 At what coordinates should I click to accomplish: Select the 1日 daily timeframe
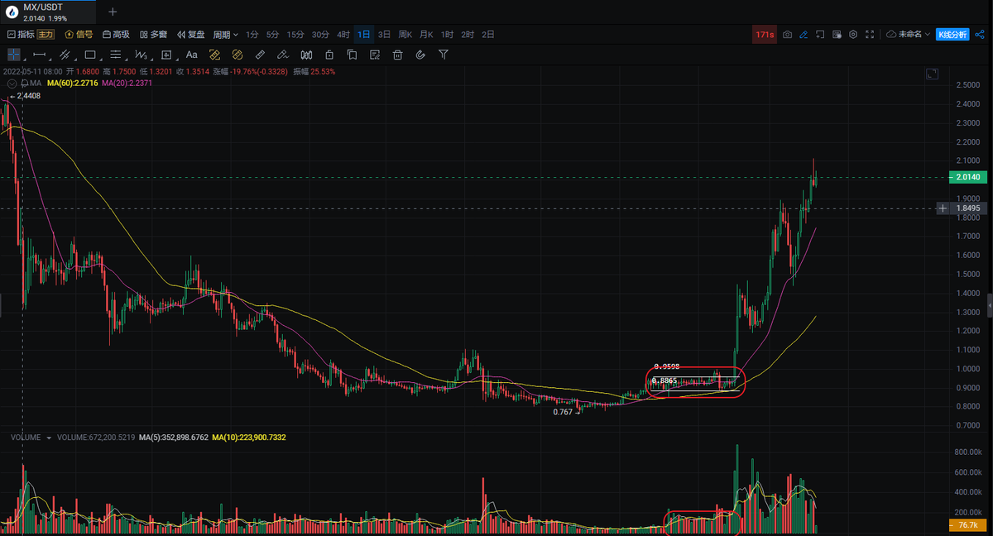[364, 35]
